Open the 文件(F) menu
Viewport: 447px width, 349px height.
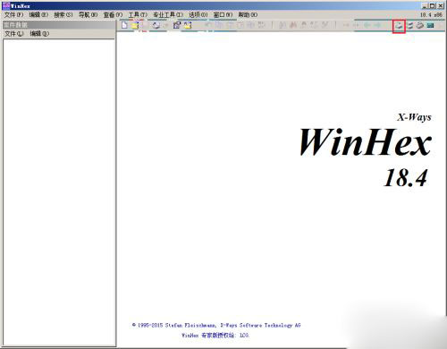(13, 14)
